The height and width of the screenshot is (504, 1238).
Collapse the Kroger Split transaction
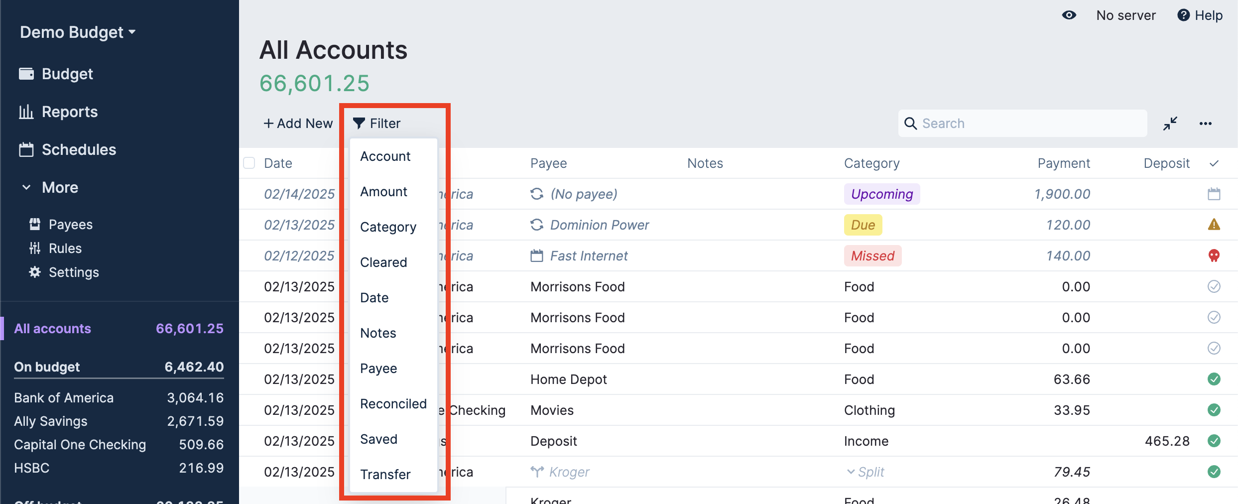click(851, 472)
